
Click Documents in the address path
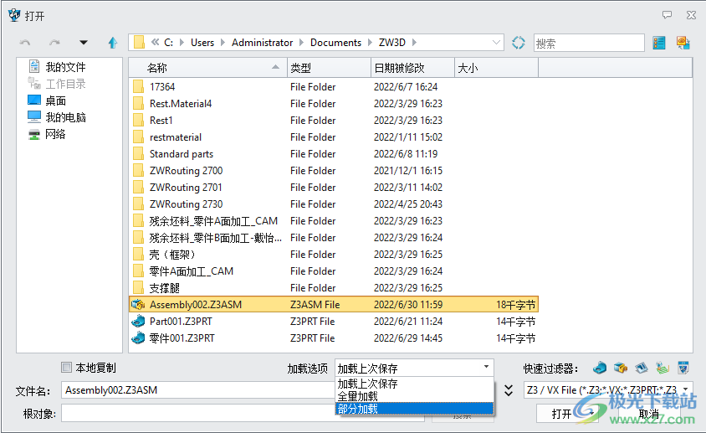(336, 43)
